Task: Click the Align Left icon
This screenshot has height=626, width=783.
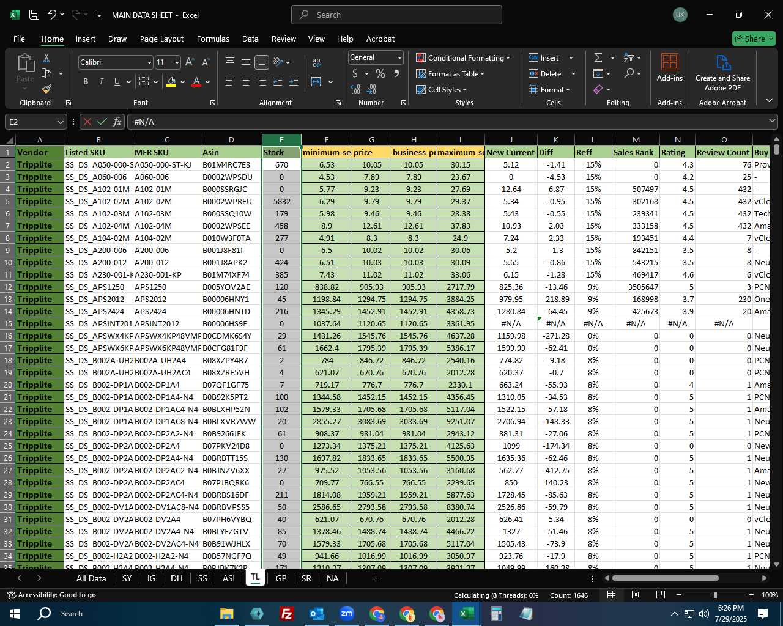Action: (x=230, y=81)
